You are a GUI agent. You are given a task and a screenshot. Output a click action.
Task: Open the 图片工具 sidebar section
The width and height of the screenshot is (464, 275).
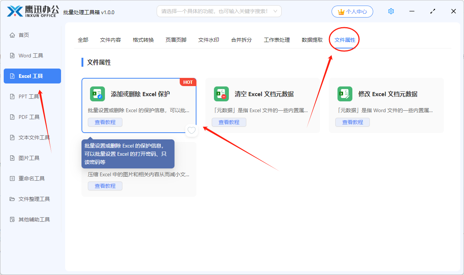[31, 158]
